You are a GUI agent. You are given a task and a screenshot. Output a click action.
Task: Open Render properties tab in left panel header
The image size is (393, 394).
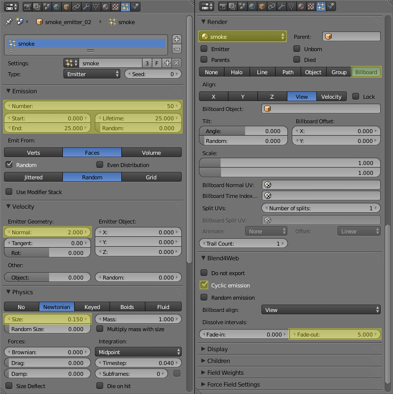click(27, 7)
